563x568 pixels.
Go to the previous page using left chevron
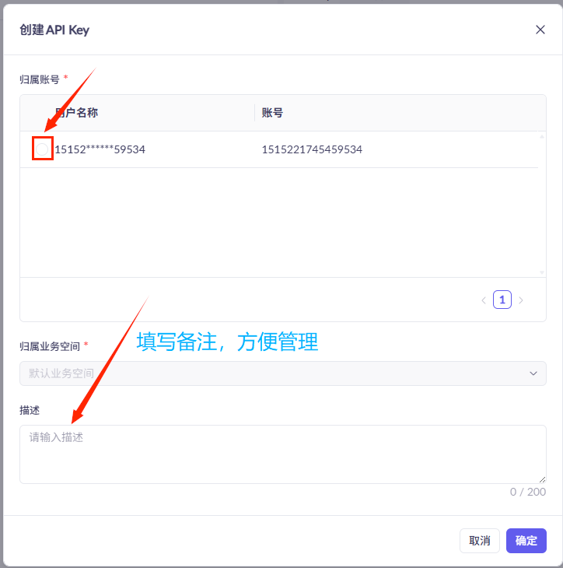coord(483,300)
